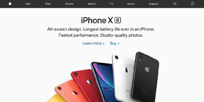Select iPhone in the navigation bar
Screen dimensions: 204x102
(x=69, y=4)
